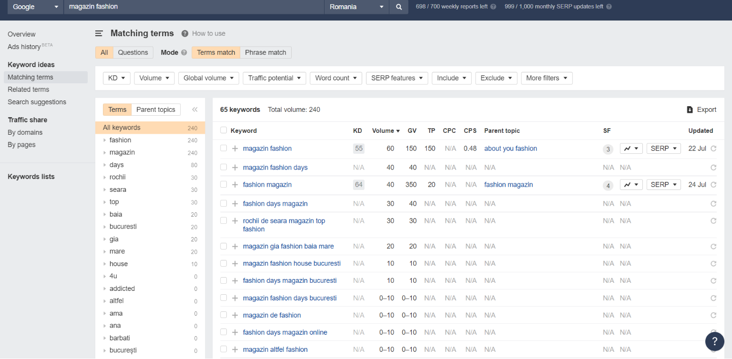Open the KD filter dropdown
This screenshot has width=732, height=359.
coord(116,78)
